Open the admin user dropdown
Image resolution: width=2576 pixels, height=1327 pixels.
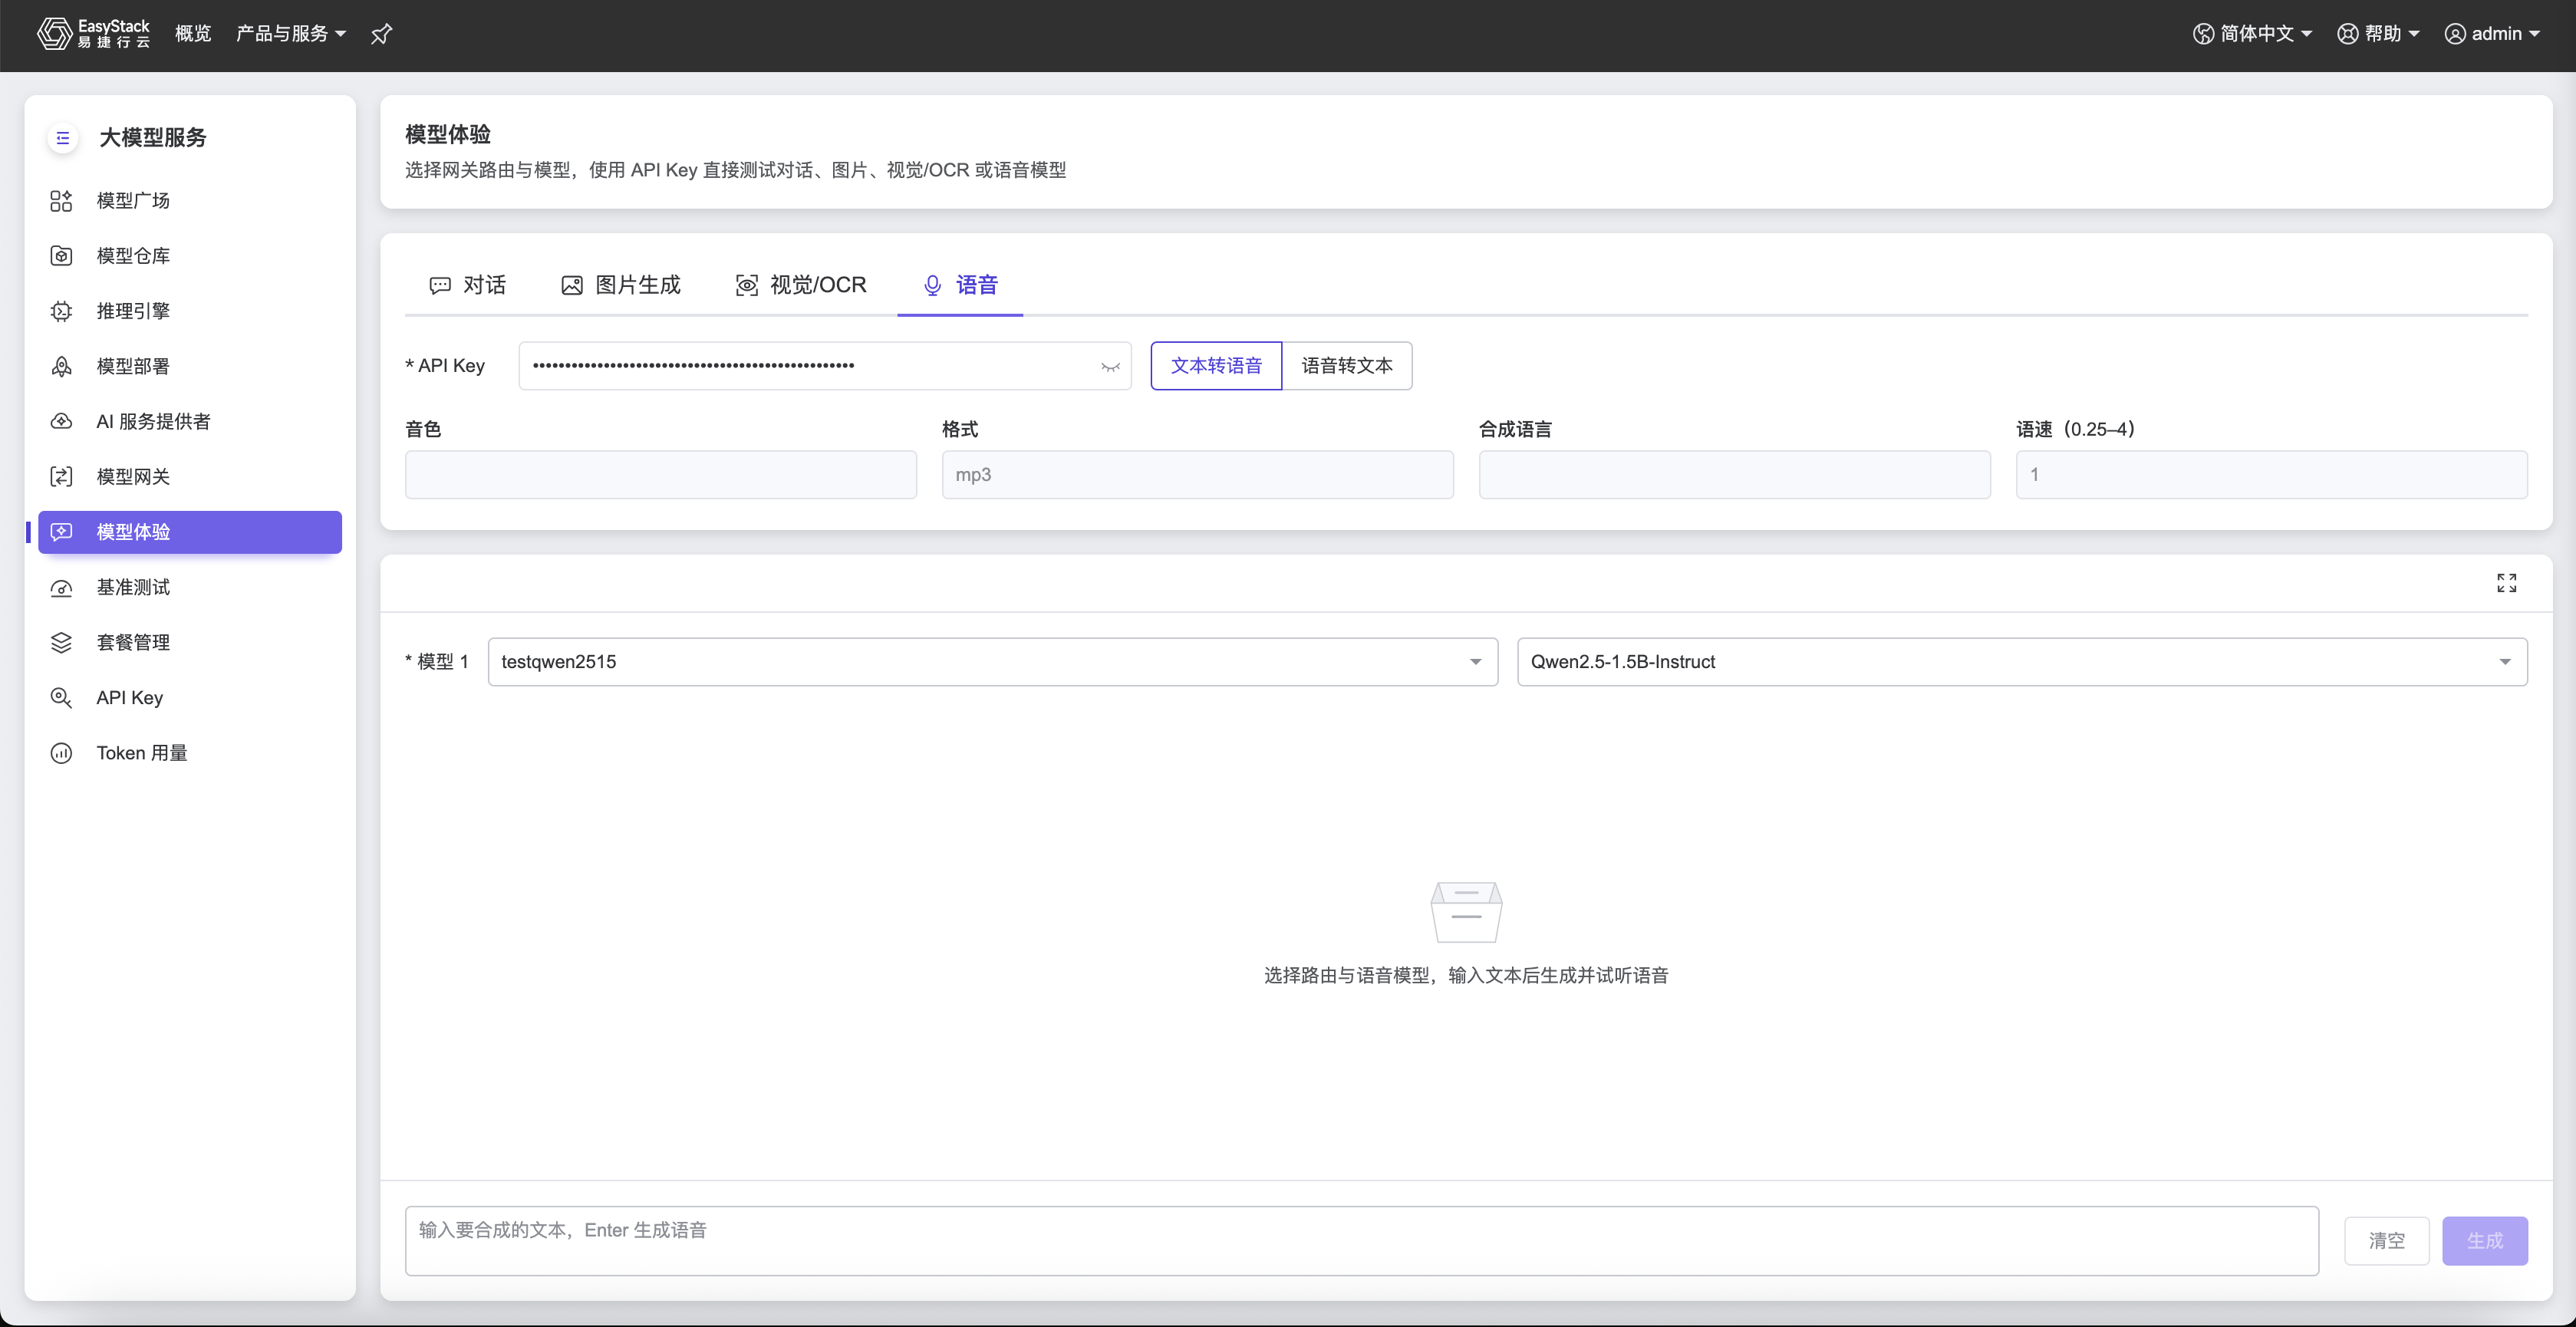tap(2492, 34)
